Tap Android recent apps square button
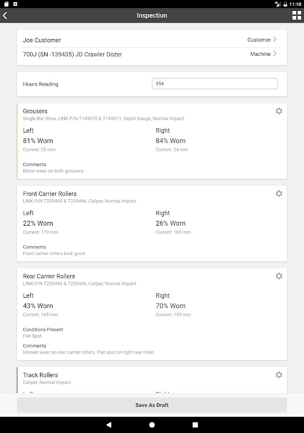 pos(195,425)
